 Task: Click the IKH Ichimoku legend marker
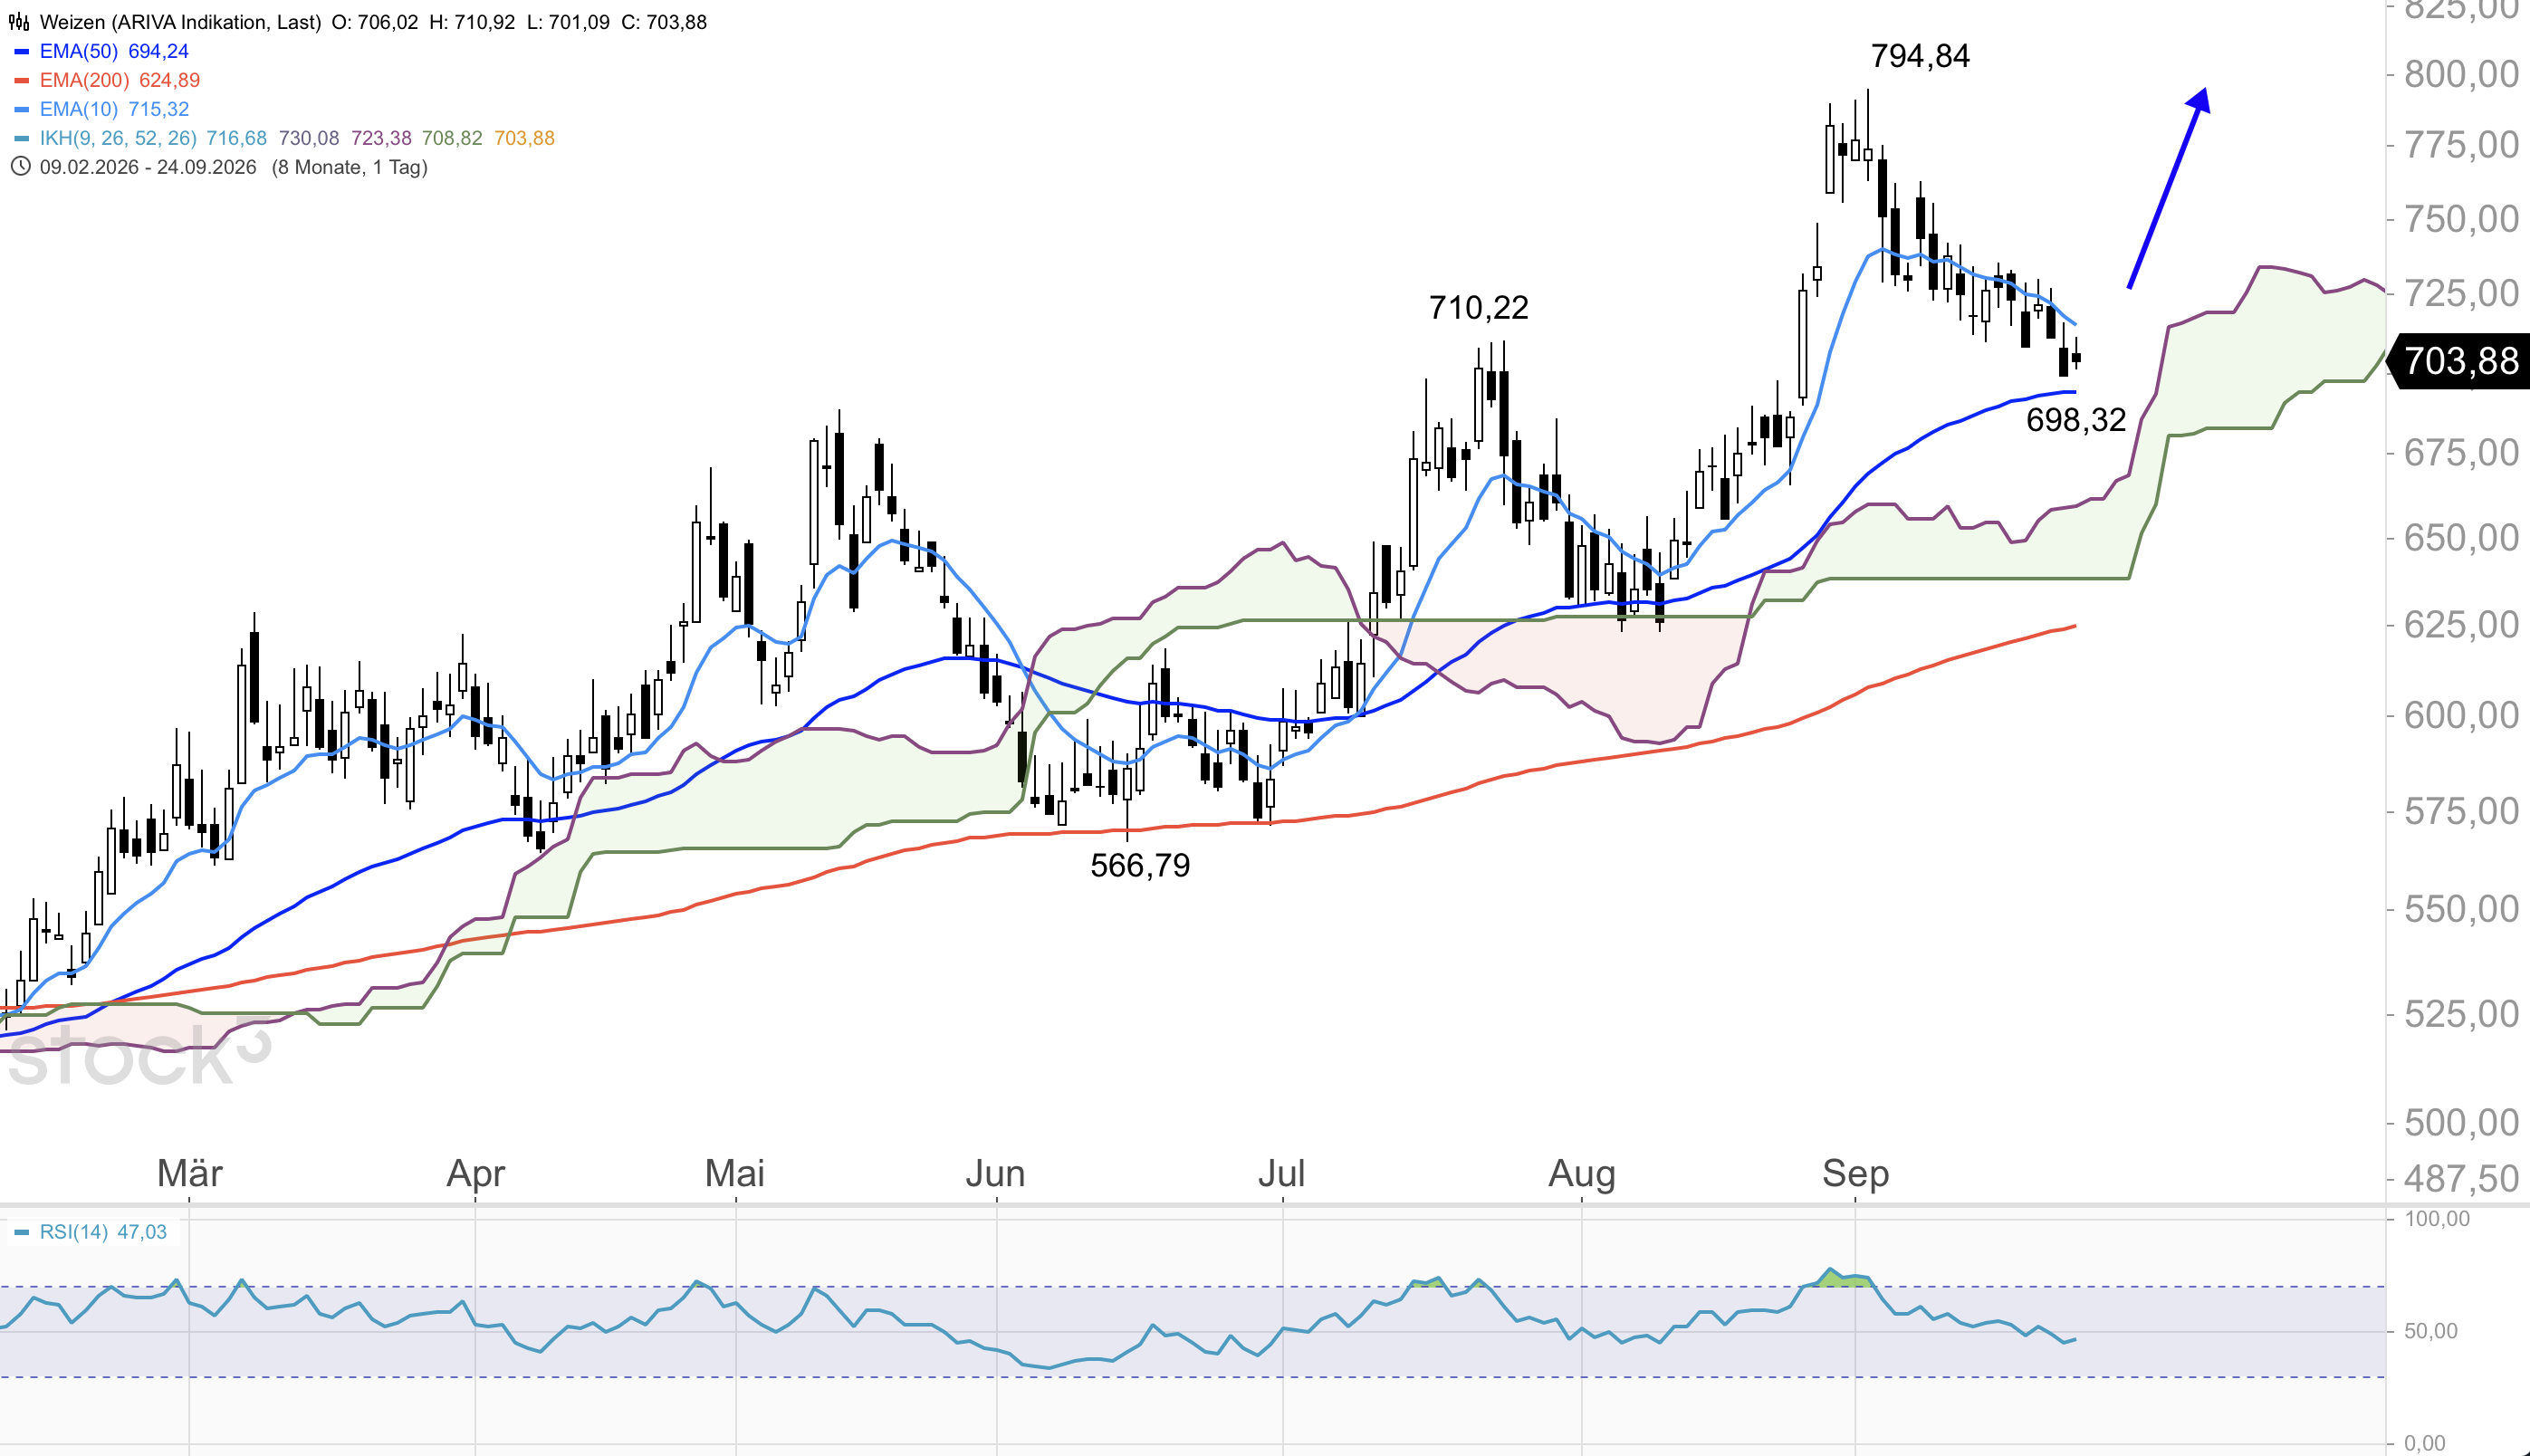pyautogui.click(x=22, y=138)
